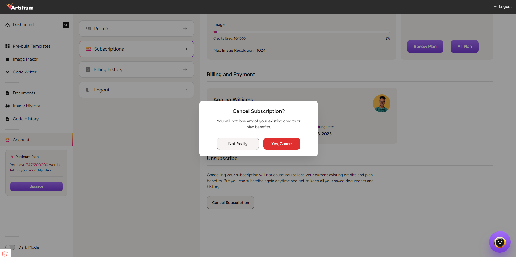The width and height of the screenshot is (516, 257).
Task: Click the Artifism logo
Action: click(x=20, y=7)
